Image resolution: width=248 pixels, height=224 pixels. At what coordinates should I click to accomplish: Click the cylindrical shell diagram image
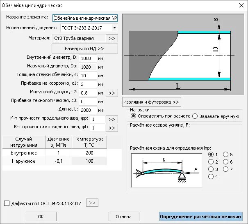tap(183, 55)
